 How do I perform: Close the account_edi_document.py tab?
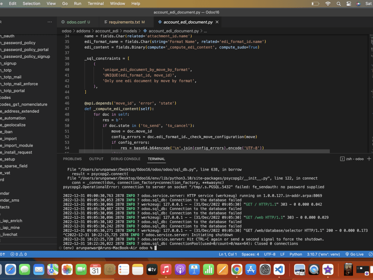(x=217, y=22)
